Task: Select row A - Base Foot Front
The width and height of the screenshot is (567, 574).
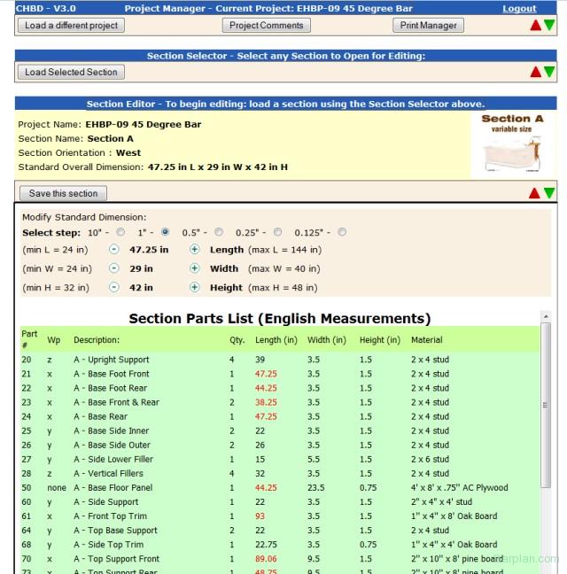Action: point(280,374)
